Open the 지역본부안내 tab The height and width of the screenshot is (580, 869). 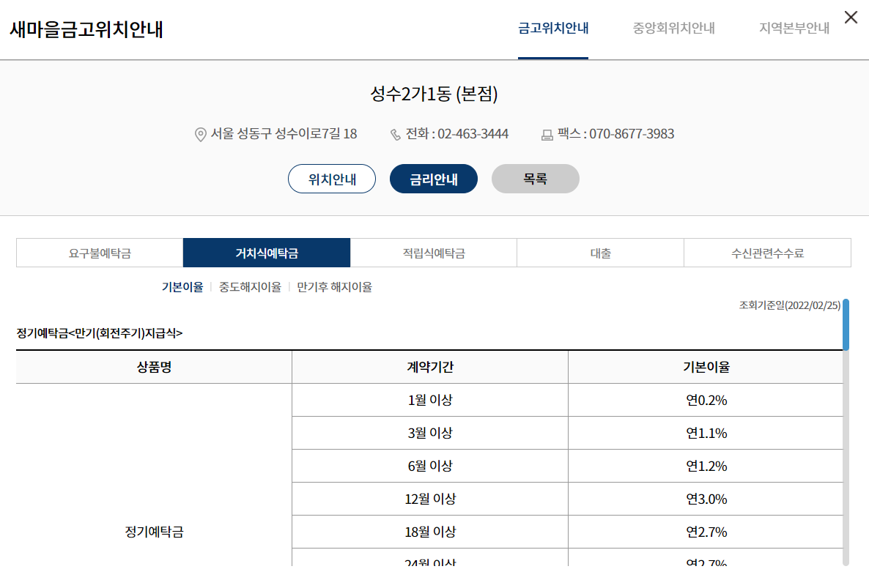pos(794,29)
